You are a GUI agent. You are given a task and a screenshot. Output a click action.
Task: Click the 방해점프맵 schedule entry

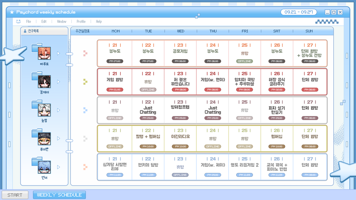tap(180, 110)
